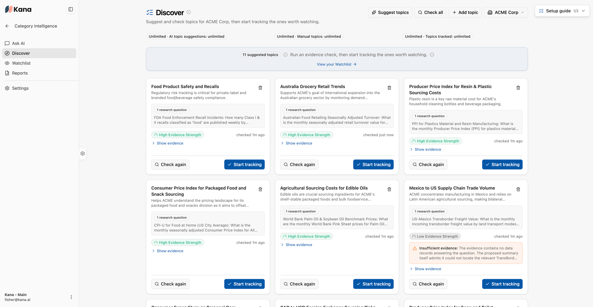
Task: Click Australian Food Retailing Turnover research question
Action: [337, 116]
